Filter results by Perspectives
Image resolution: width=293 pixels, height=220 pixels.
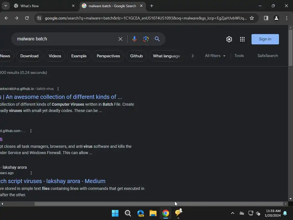[x=108, y=56]
